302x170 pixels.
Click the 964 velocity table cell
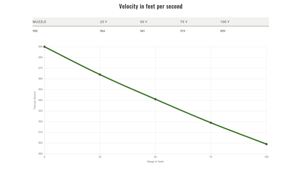point(103,31)
